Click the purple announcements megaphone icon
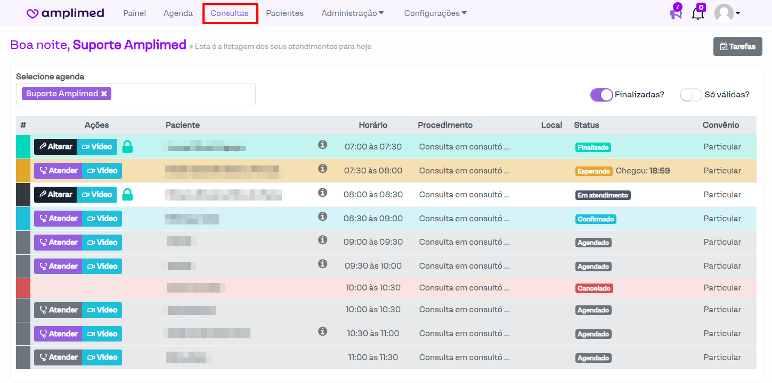This screenshot has height=383, width=772. pyautogui.click(x=676, y=14)
